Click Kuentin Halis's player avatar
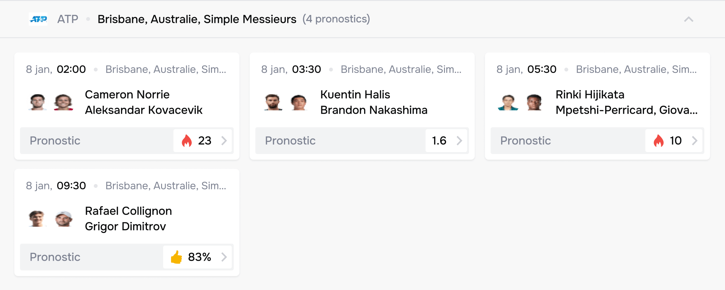 tap(273, 102)
